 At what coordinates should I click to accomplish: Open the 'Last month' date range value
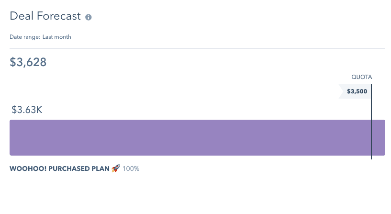coord(57,37)
